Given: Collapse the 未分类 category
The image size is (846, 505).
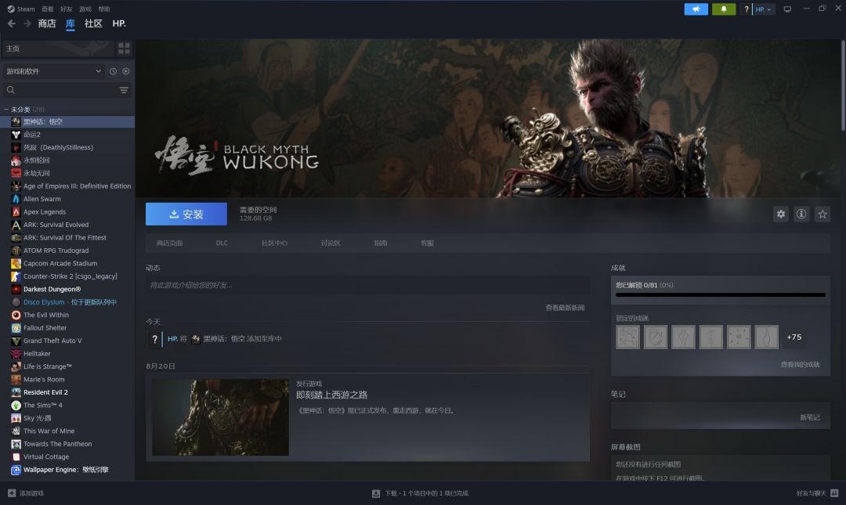Looking at the screenshot, I should [x=6, y=110].
